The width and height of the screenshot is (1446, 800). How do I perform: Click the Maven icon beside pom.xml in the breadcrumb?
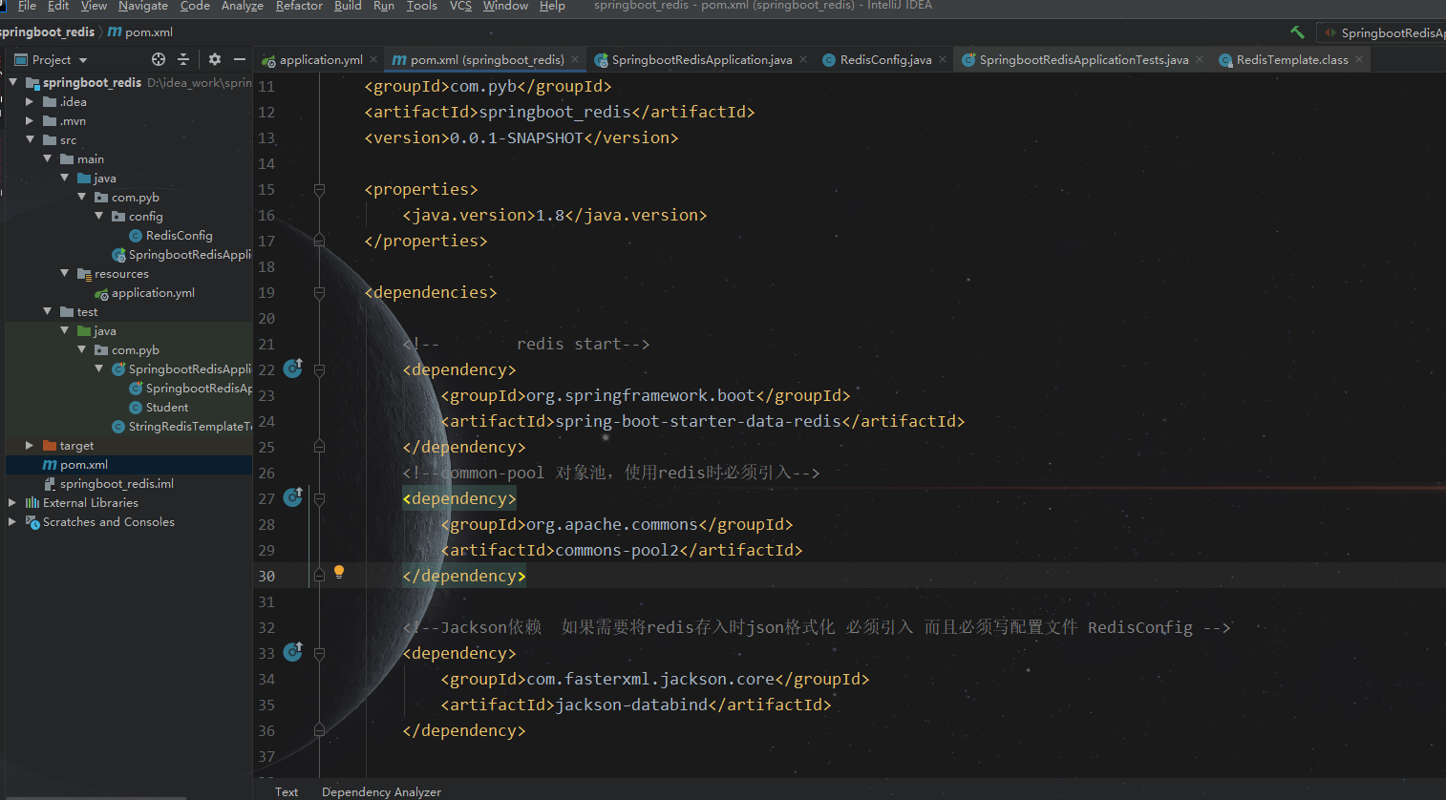(x=115, y=32)
